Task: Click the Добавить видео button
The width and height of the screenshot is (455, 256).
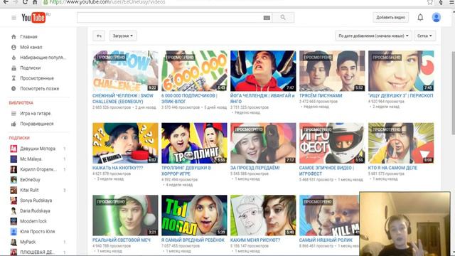Action: pos(390,17)
